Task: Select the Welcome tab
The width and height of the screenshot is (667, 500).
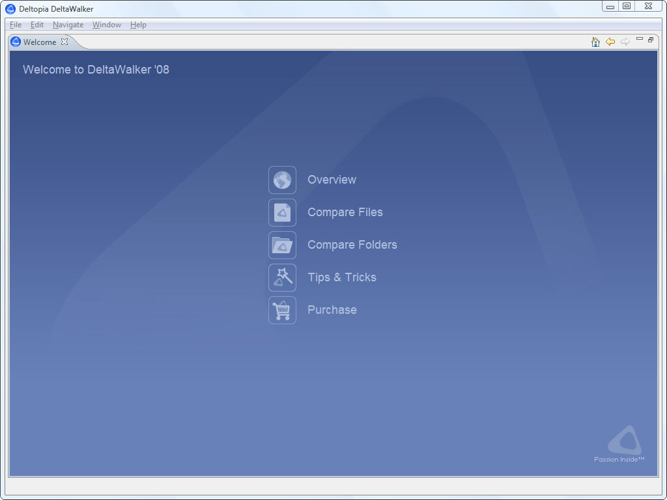Action: coord(40,42)
